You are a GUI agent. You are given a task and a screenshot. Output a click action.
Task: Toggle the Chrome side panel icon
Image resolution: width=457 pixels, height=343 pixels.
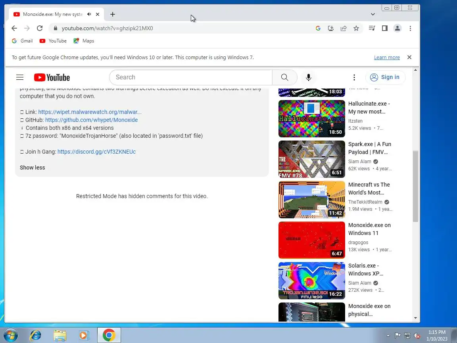[385, 28]
